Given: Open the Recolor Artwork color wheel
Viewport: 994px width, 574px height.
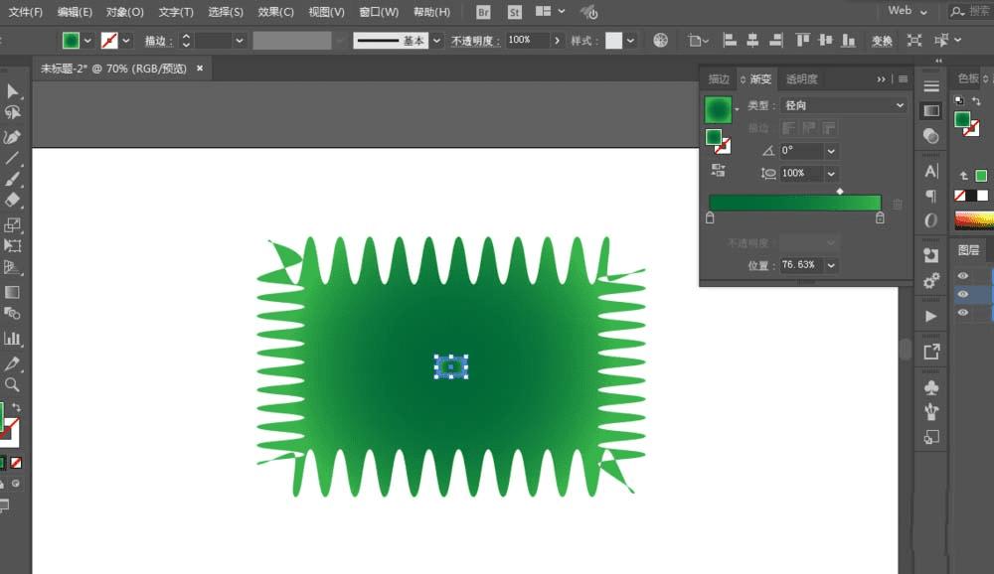Looking at the screenshot, I should click(x=661, y=41).
